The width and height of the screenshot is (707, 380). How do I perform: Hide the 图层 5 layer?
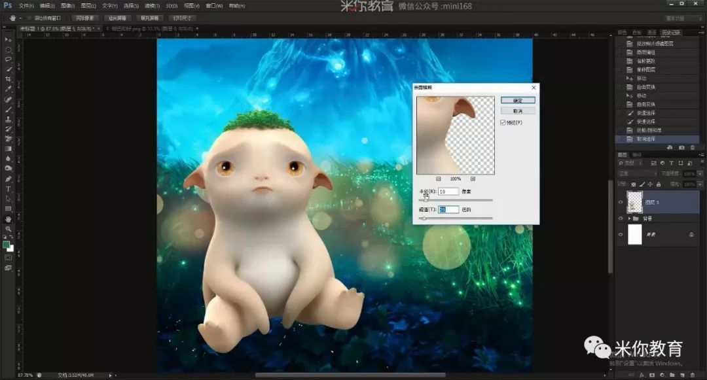621,202
